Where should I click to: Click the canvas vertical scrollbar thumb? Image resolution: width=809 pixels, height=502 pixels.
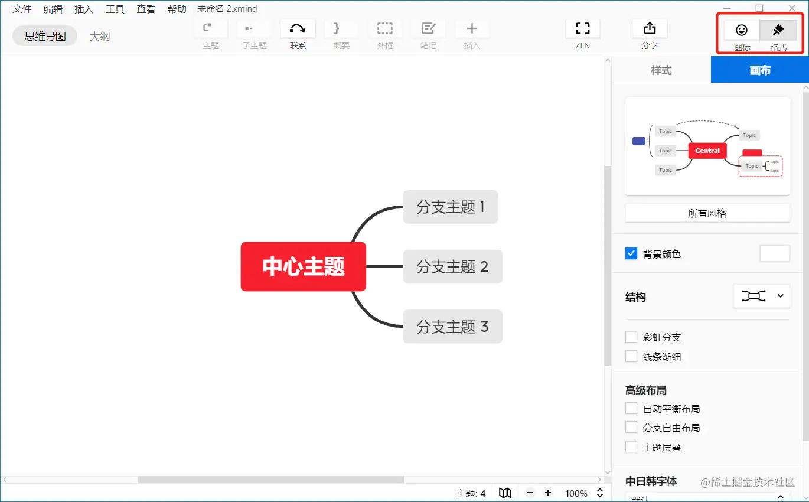pyautogui.click(x=608, y=266)
